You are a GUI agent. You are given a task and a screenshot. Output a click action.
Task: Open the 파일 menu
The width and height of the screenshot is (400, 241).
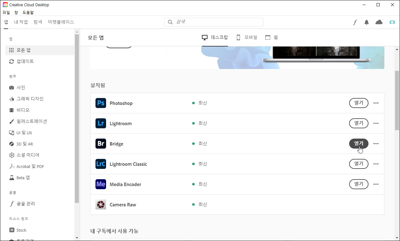pyautogui.click(x=6, y=12)
